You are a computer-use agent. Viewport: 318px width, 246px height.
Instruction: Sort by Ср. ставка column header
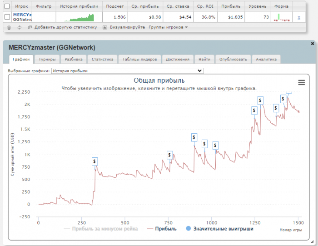(178, 6)
